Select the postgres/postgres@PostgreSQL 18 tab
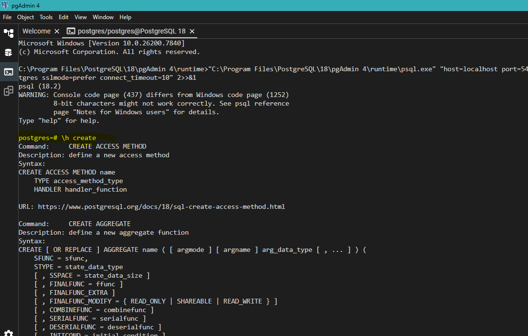Screen dimensions: 528x336 (x=131, y=31)
